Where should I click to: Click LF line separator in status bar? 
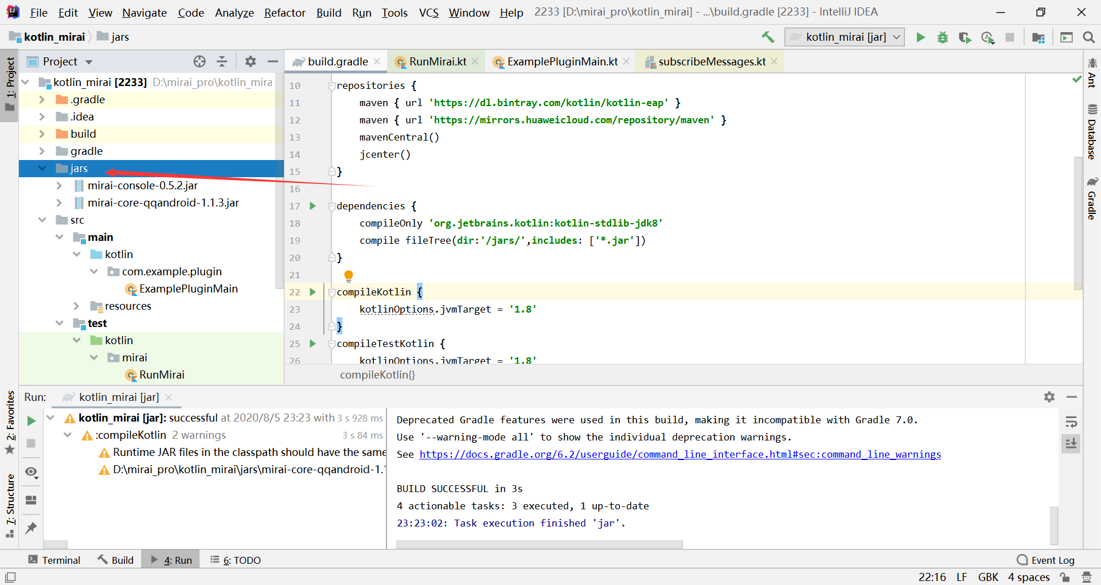pos(962,578)
